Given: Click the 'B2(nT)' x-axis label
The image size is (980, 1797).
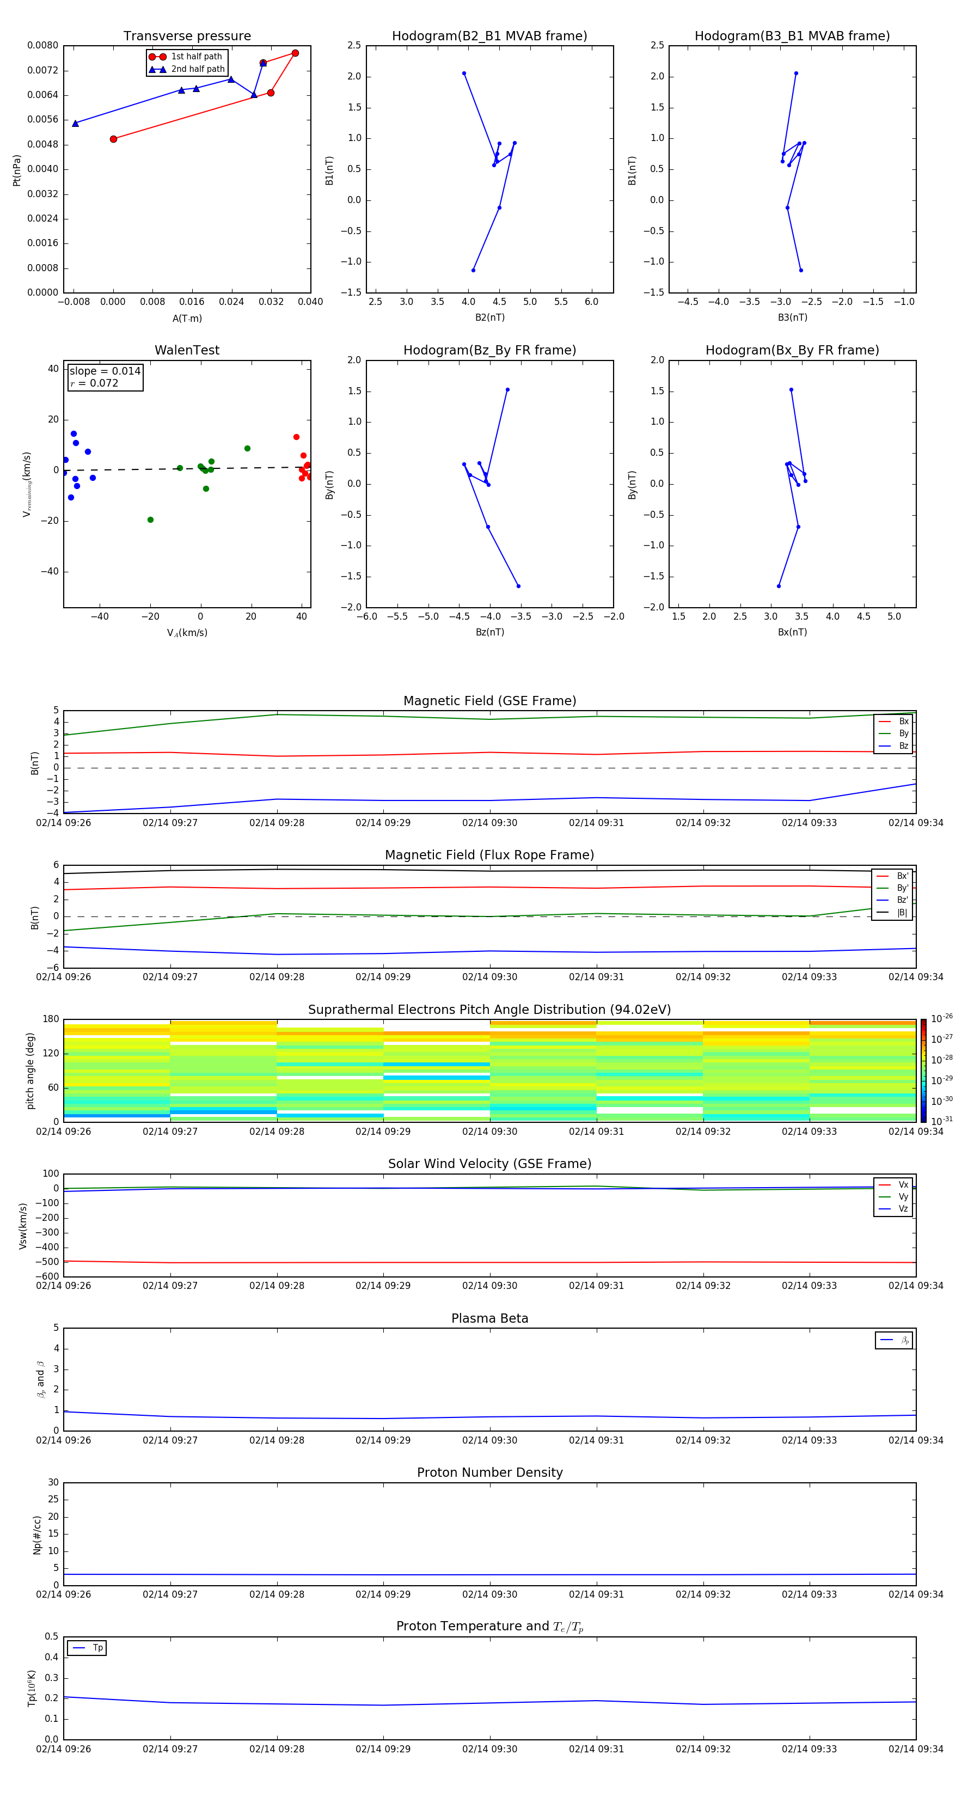Looking at the screenshot, I should [x=489, y=318].
